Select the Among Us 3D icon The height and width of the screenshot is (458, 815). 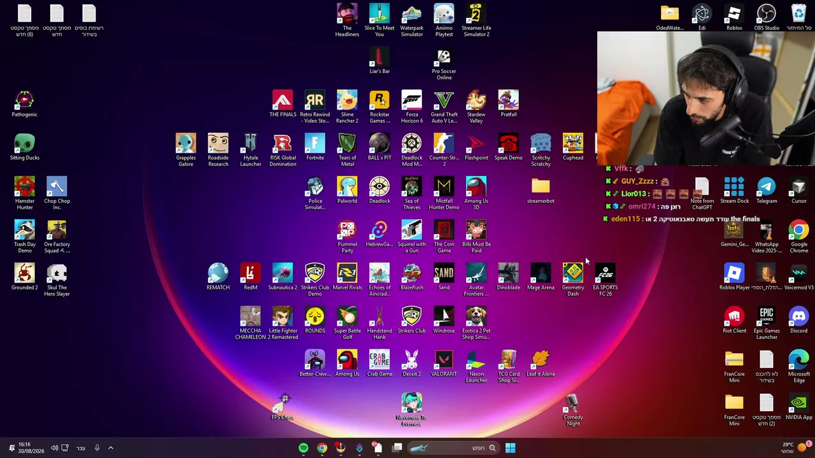pos(476,193)
